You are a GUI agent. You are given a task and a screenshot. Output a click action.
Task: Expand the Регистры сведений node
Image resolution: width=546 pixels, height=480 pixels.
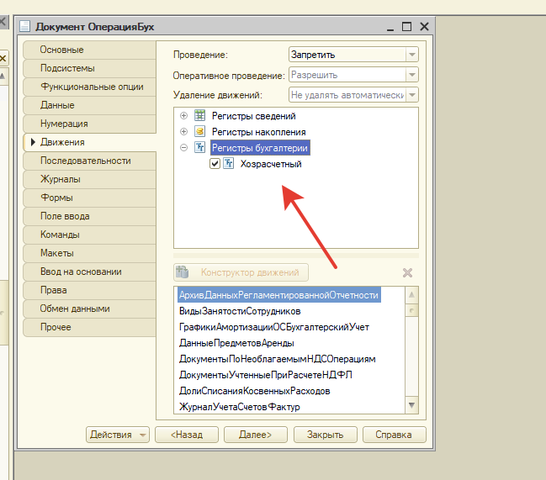click(184, 115)
